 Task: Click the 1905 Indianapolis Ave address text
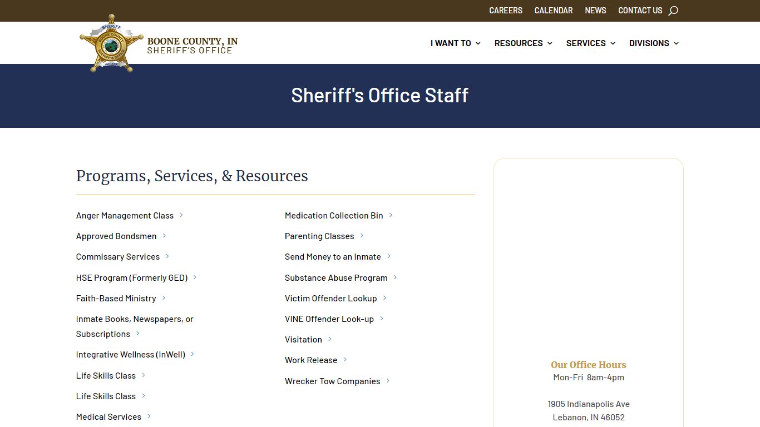589,404
